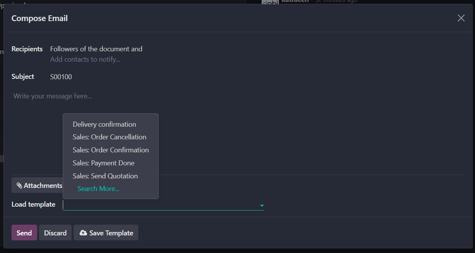Close the Compose Email dialog
The image size is (475, 253).
(461, 18)
